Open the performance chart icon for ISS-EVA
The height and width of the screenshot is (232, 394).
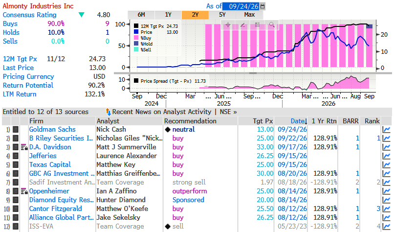pyautogui.click(x=386, y=226)
